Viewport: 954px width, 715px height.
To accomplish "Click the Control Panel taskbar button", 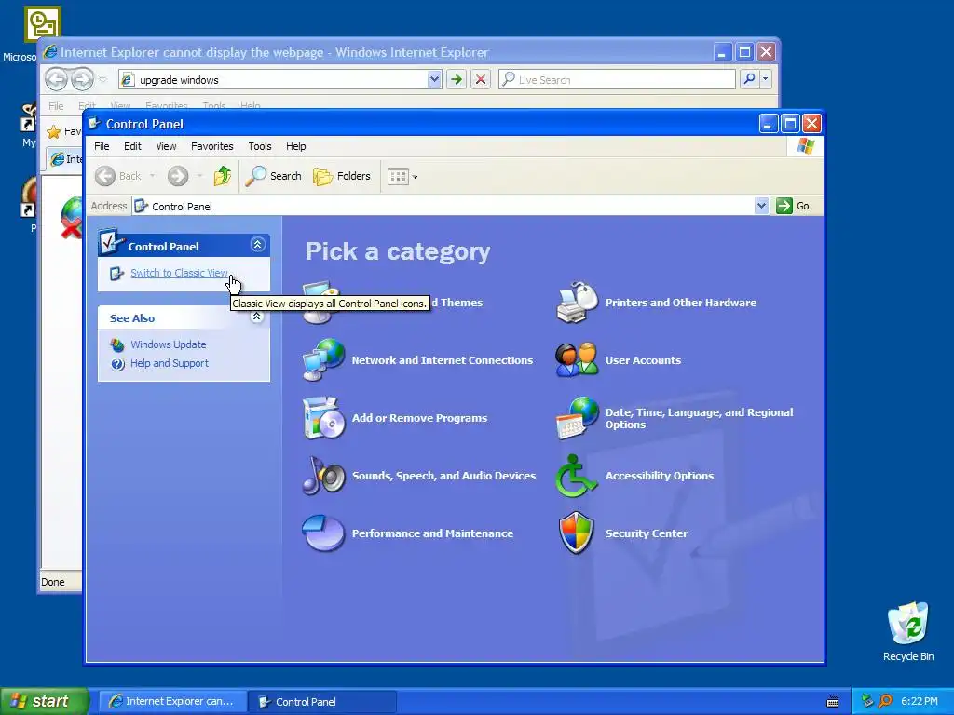I will [x=322, y=702].
